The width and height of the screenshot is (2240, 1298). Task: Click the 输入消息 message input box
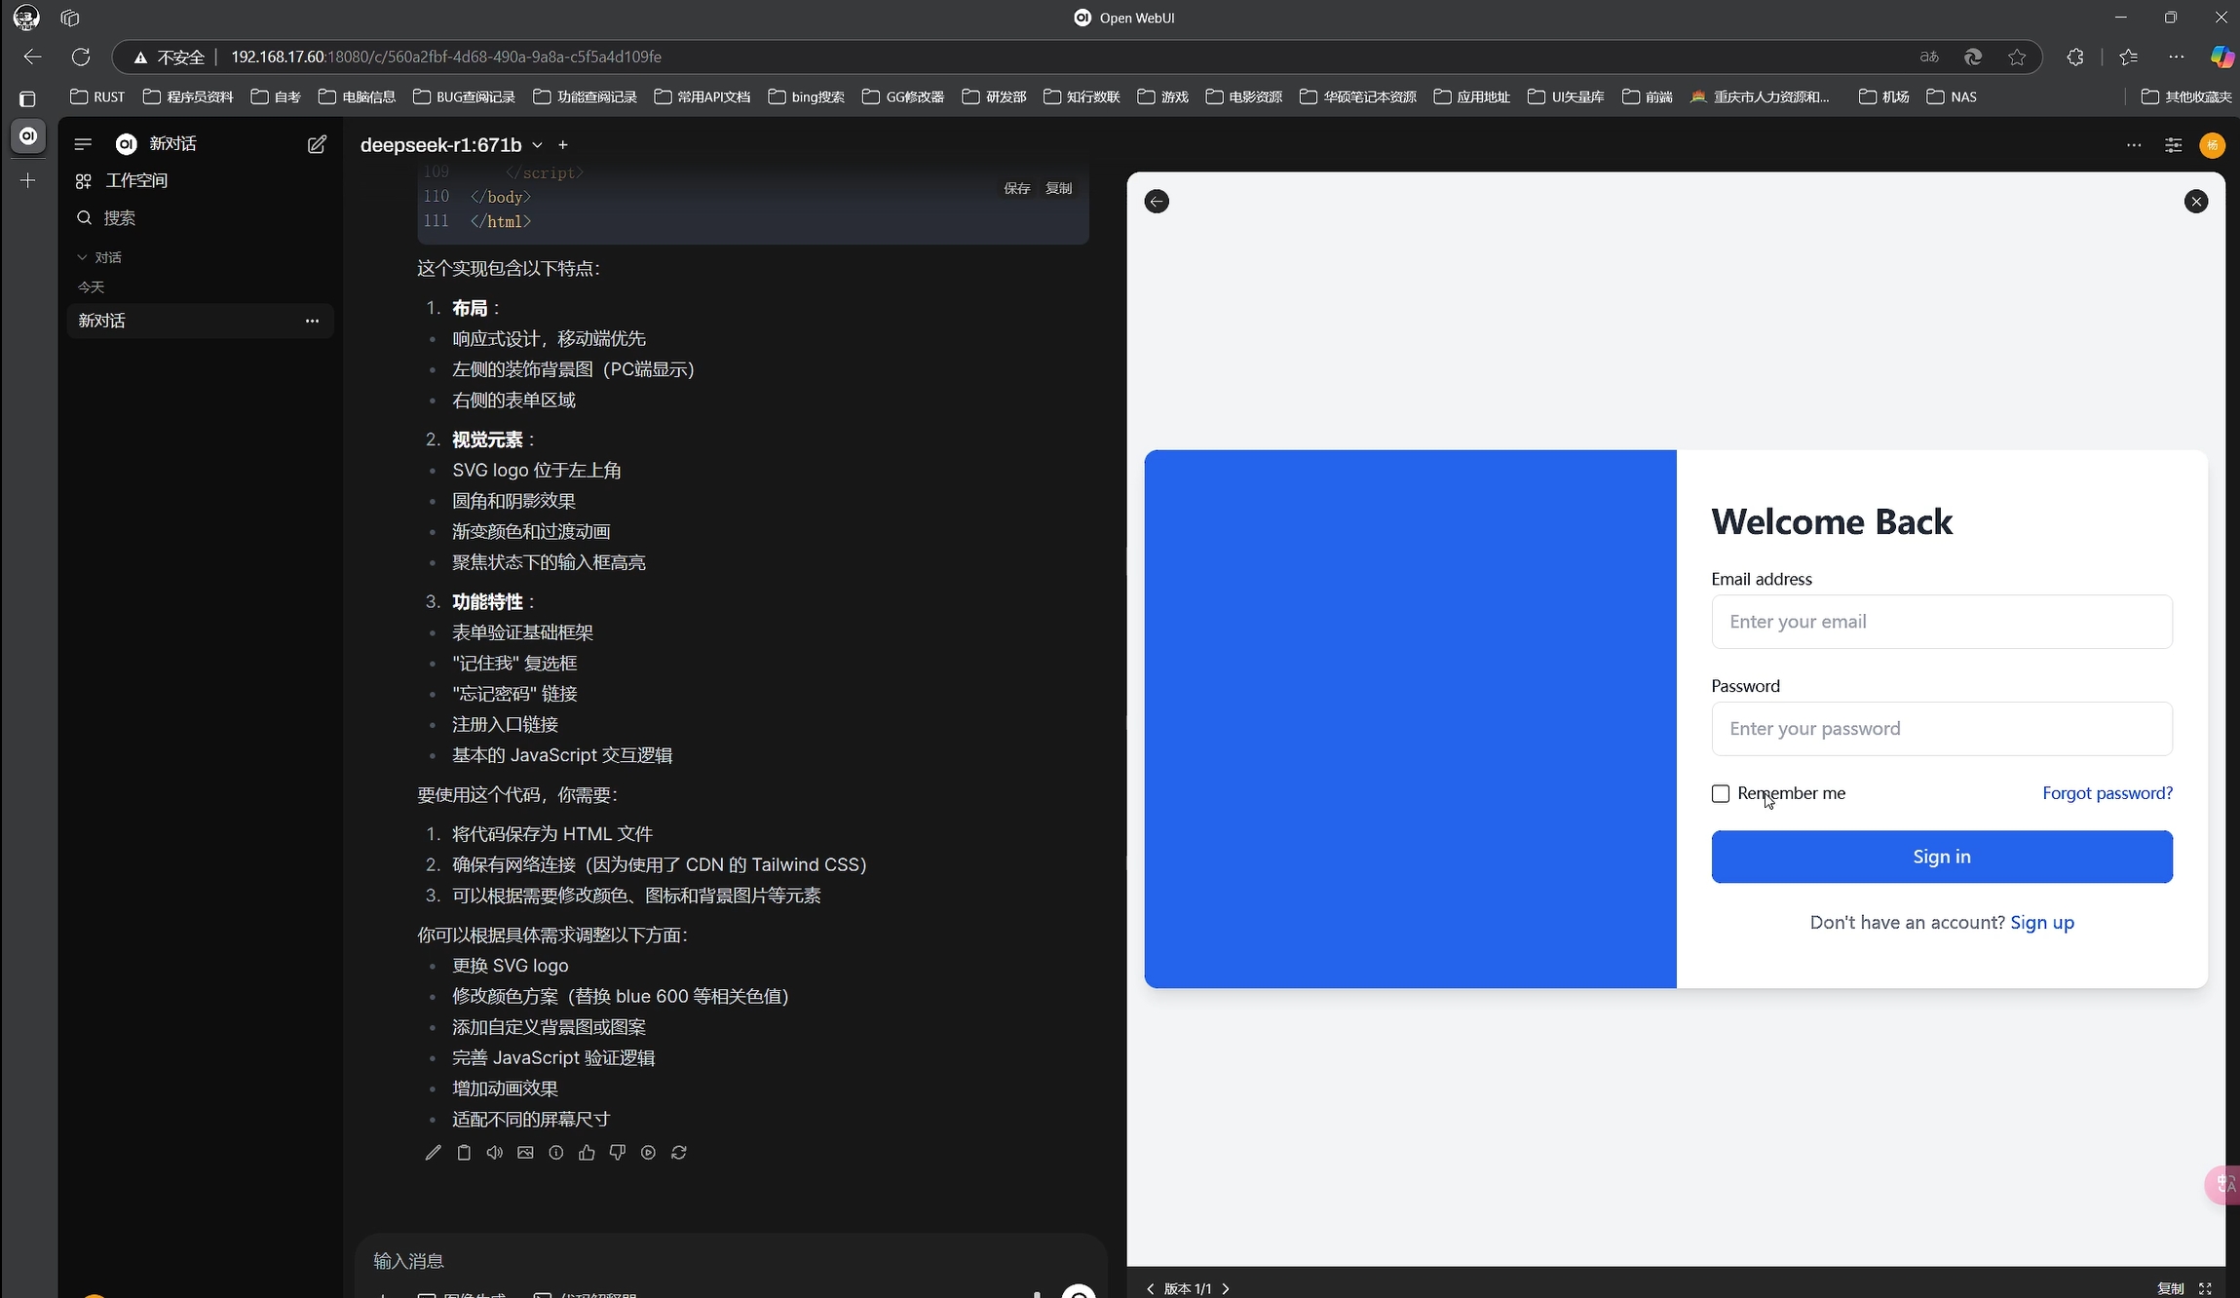731,1261
